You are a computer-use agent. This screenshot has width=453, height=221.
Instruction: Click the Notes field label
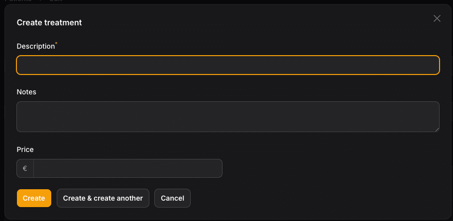(x=26, y=92)
